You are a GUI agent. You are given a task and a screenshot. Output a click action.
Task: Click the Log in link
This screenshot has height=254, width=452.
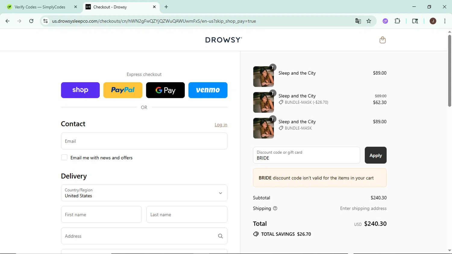221,125
